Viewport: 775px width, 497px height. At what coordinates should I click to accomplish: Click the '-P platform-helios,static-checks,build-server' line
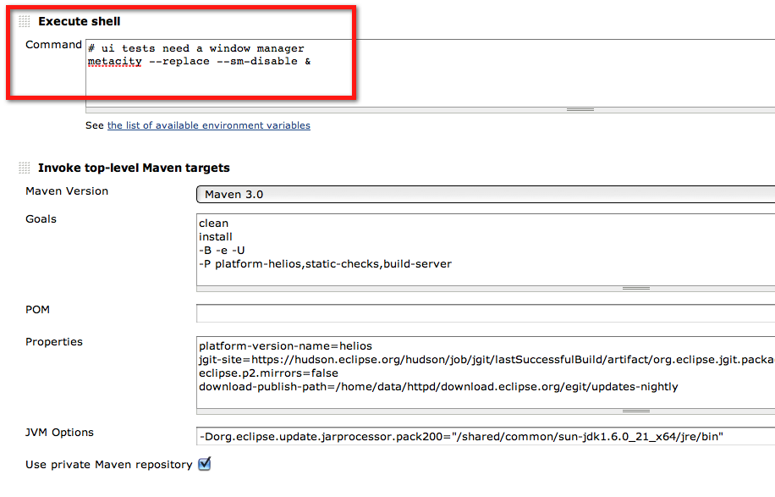pos(325,264)
